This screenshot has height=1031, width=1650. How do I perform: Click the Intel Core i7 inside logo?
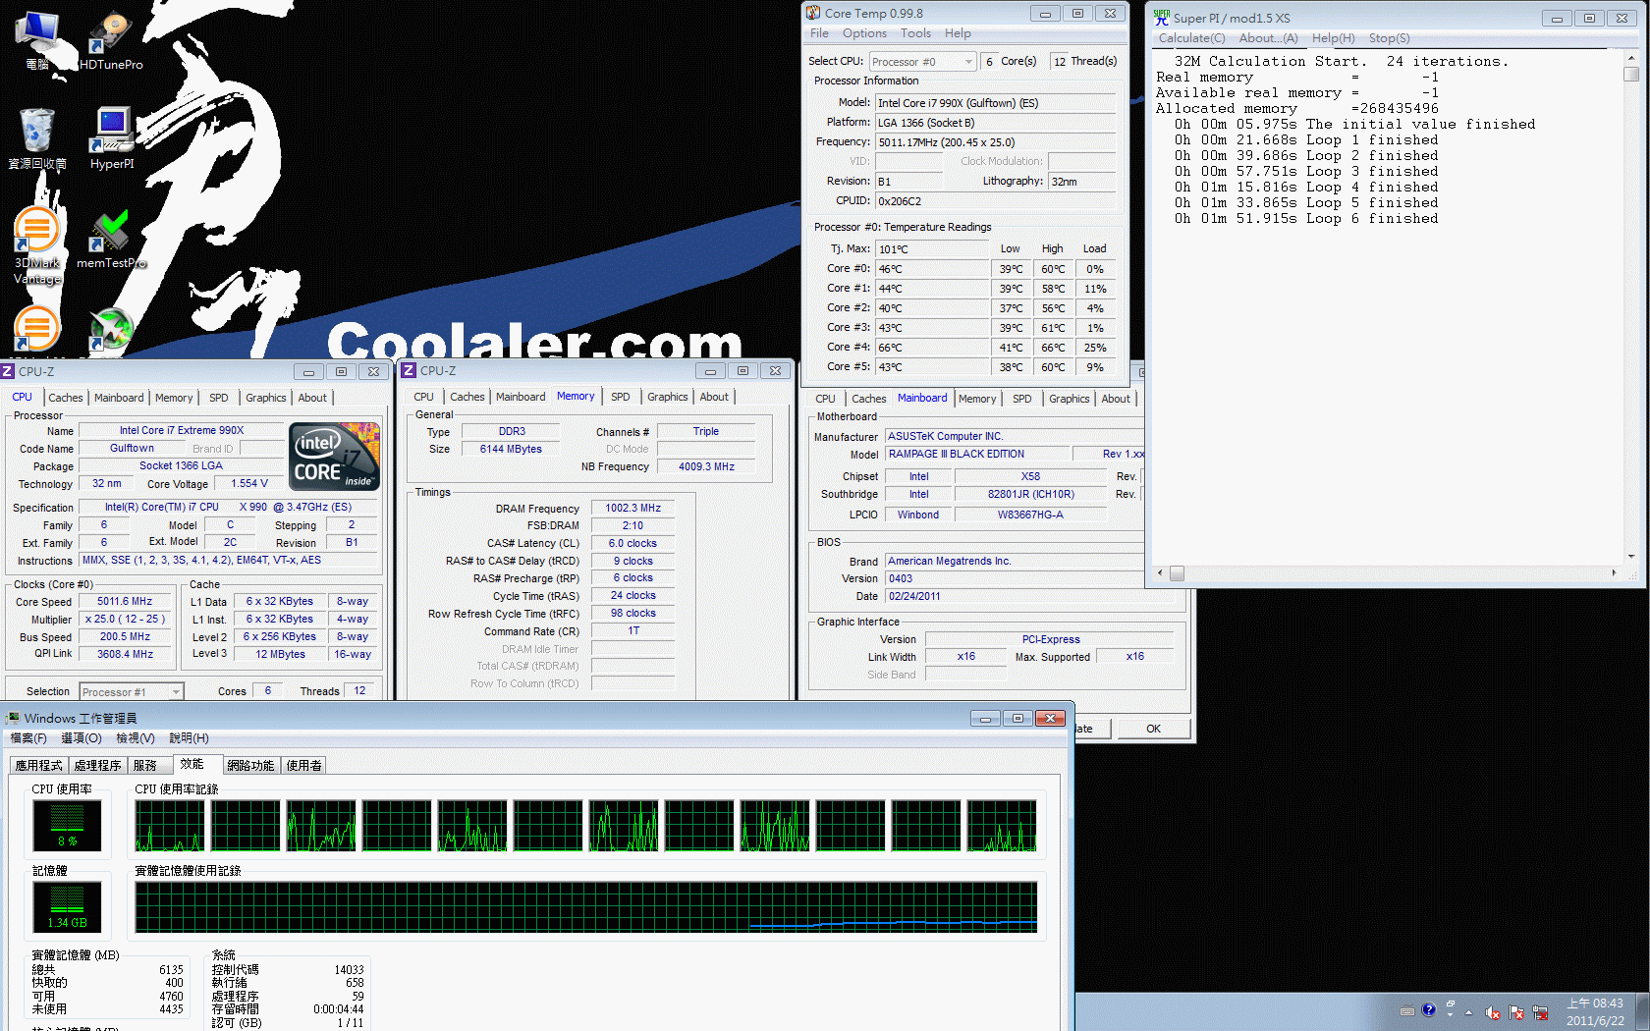point(334,457)
